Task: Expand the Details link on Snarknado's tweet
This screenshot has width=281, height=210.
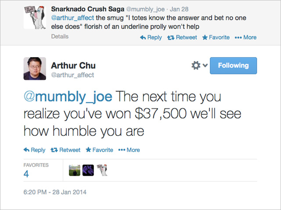Action: [60, 36]
